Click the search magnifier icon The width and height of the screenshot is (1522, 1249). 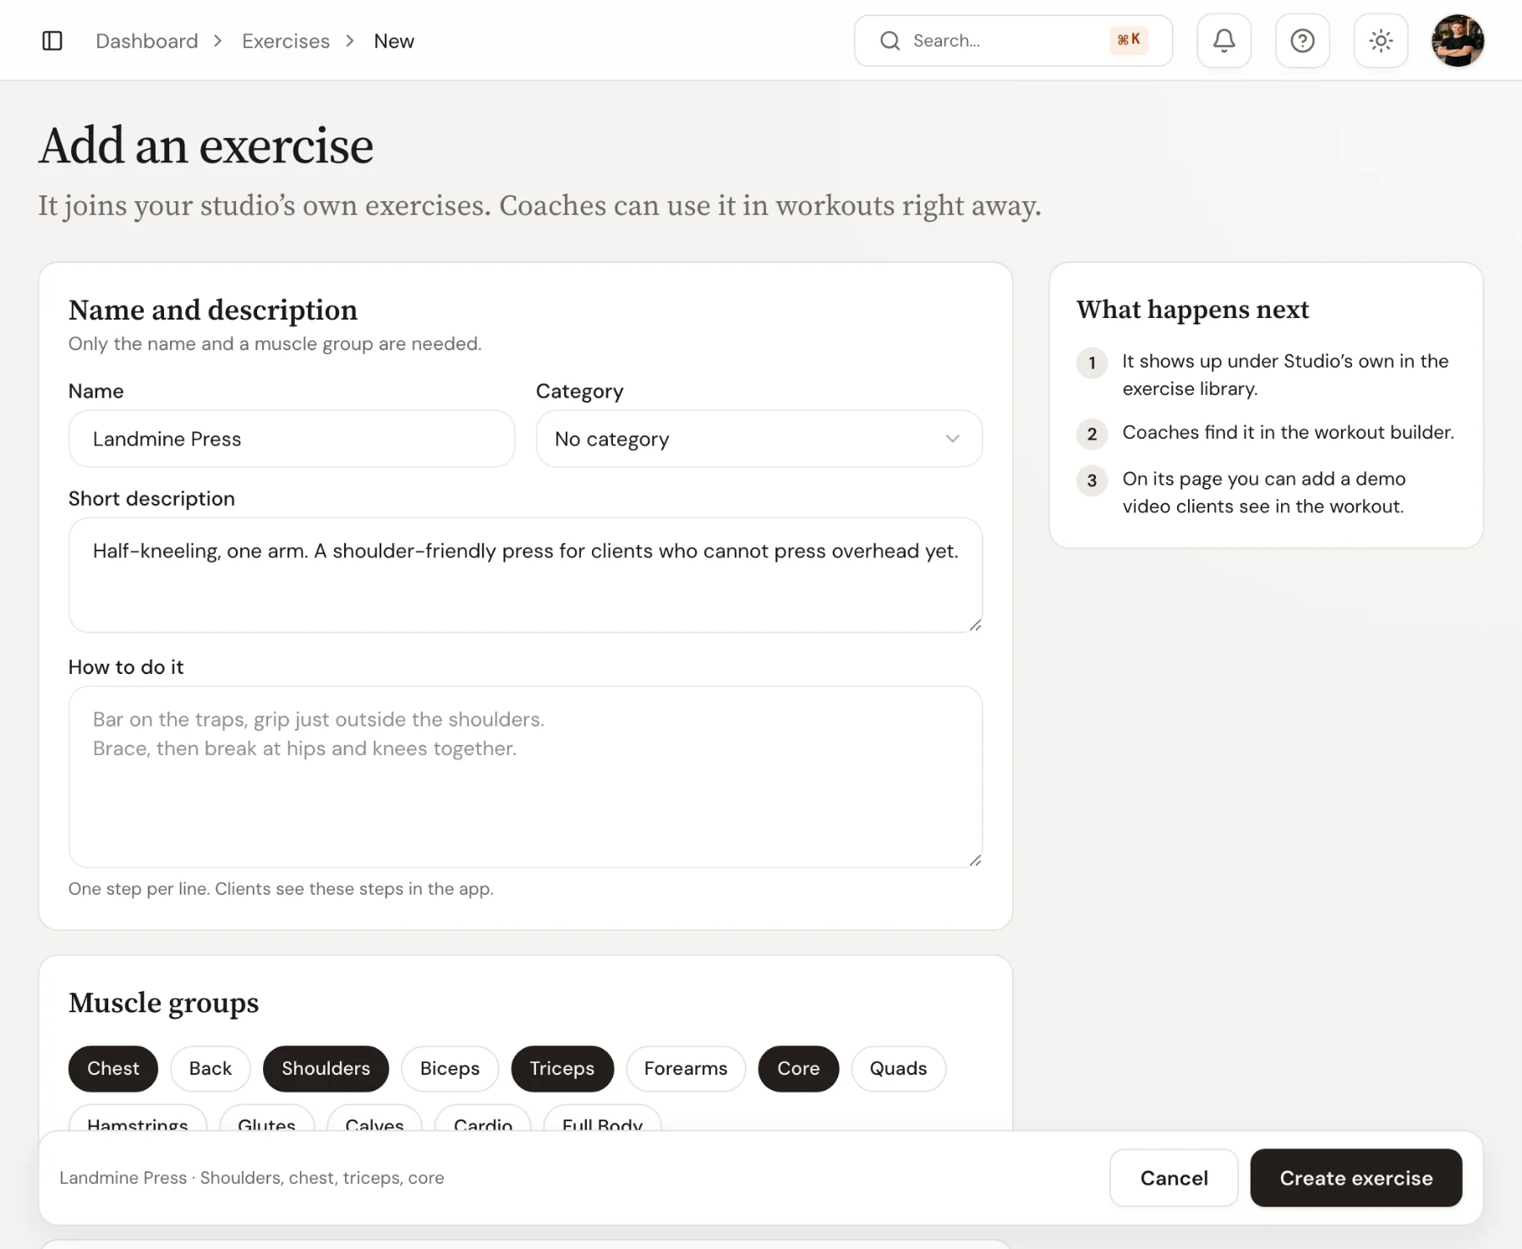(x=890, y=41)
